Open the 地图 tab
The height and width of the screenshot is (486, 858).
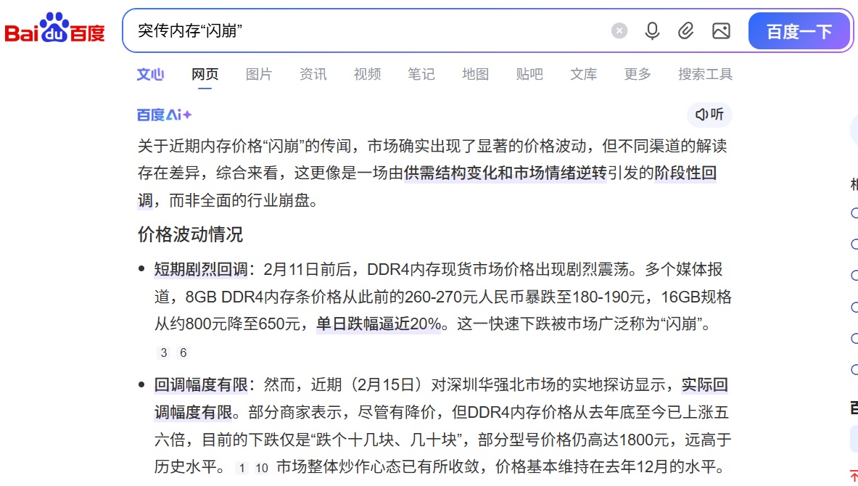[476, 74]
